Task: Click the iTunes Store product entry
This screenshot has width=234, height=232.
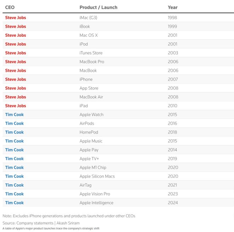Action: coord(91,53)
